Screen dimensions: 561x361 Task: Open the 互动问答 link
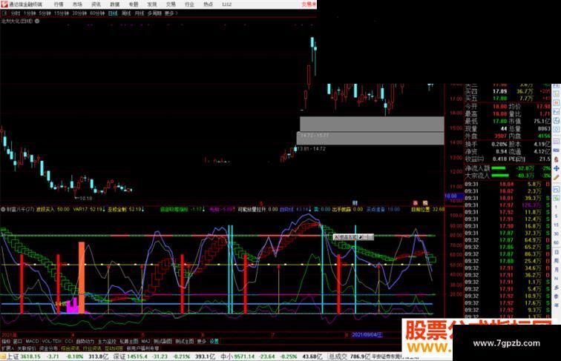114,348
